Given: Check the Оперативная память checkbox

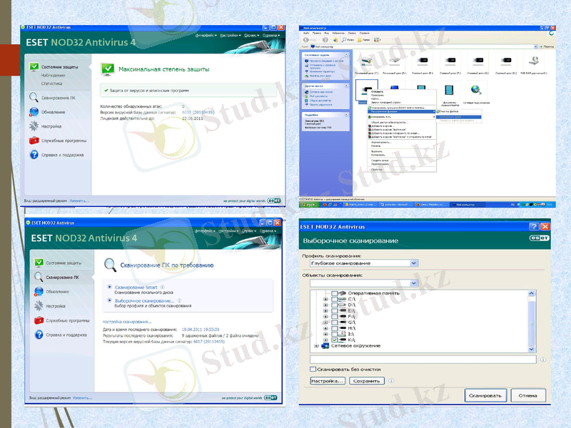Looking at the screenshot, I should coord(334,293).
